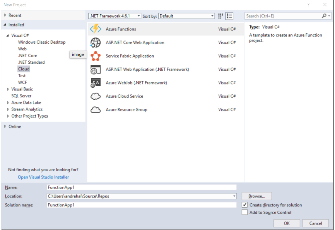This screenshot has height=230, width=335.
Task: Focus the Search (Ctrl+E) box
Action: [x=283, y=16]
